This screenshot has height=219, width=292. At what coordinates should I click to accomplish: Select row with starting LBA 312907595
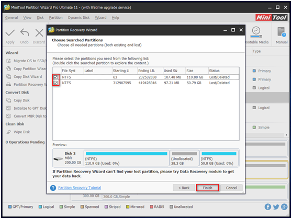(x=146, y=83)
